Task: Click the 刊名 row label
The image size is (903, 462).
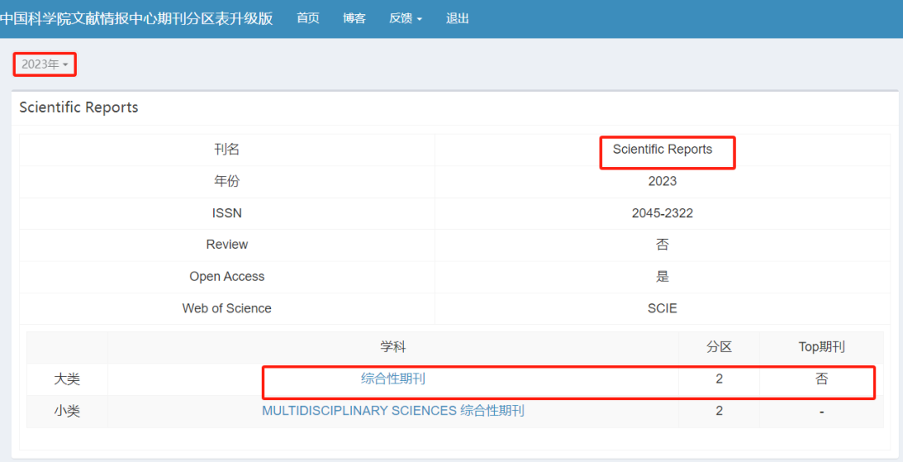Action: (227, 150)
